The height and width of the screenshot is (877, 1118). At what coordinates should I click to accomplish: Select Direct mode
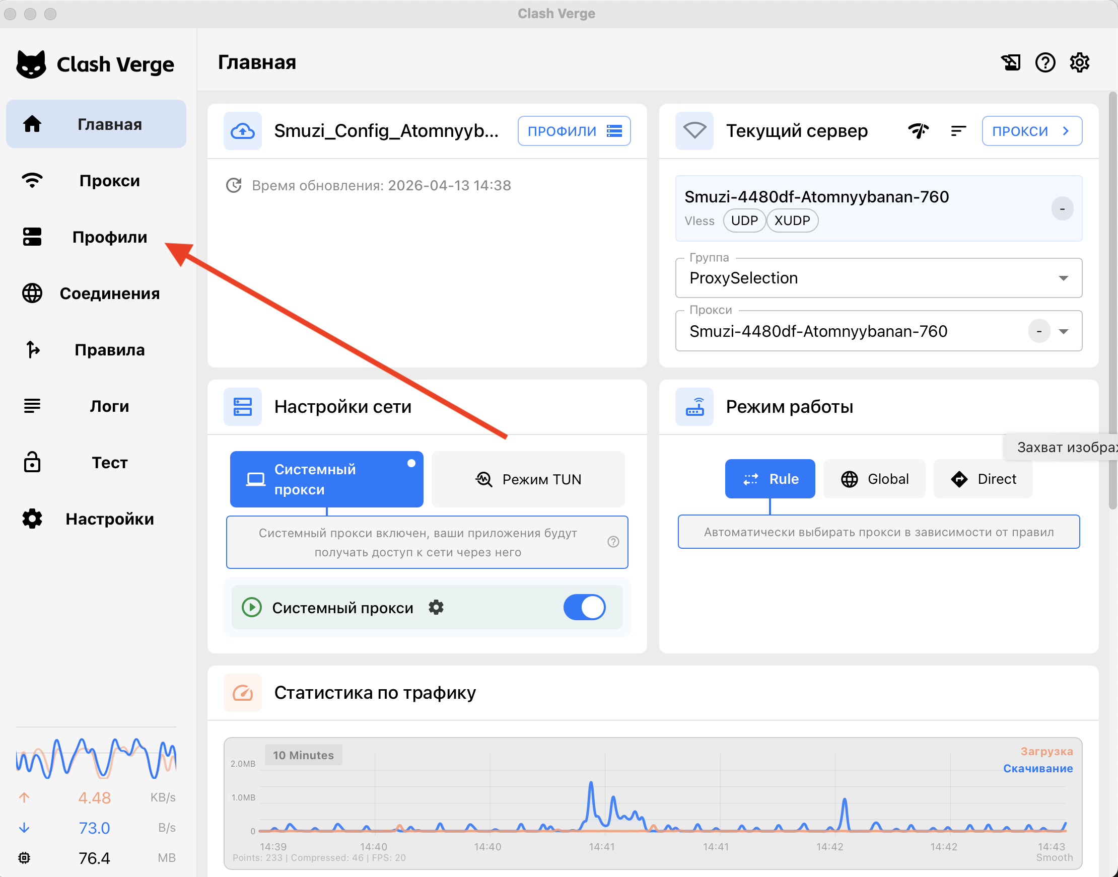983,479
